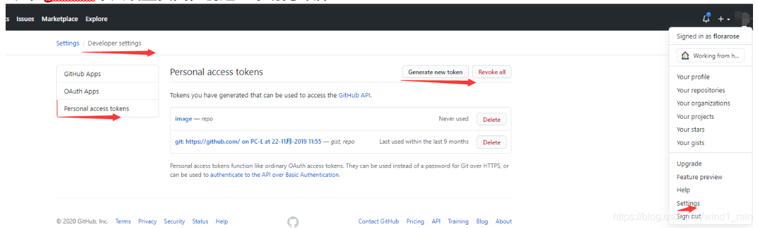This screenshot has width=758, height=228.
Task: Open Issues in top navigation
Action: click(26, 19)
